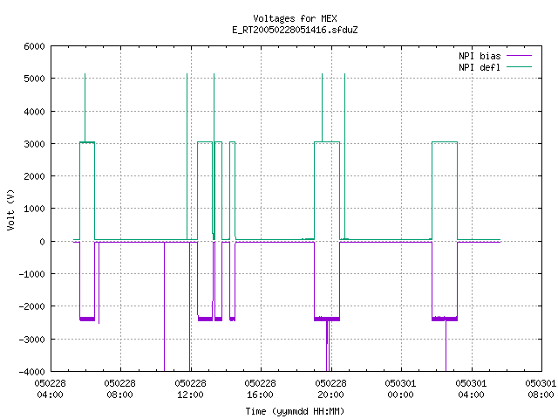Click the green NPI defl legend line
The width and height of the screenshot is (558, 419).
point(519,66)
